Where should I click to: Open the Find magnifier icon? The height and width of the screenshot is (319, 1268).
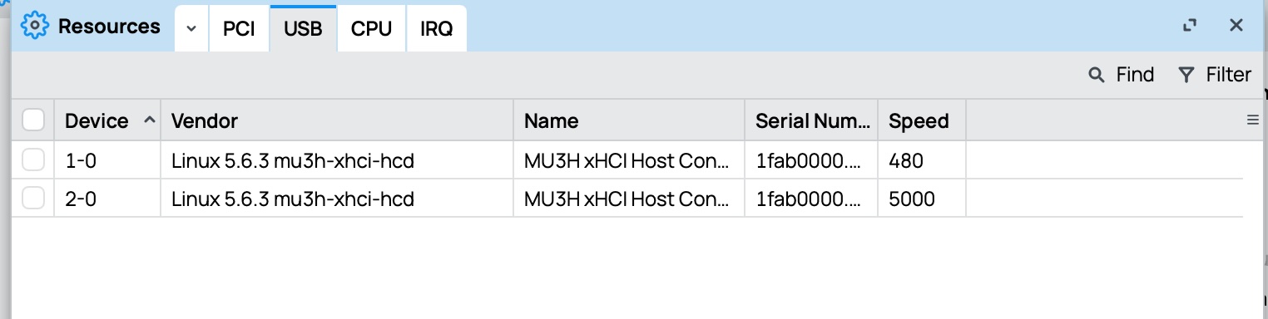(1097, 76)
